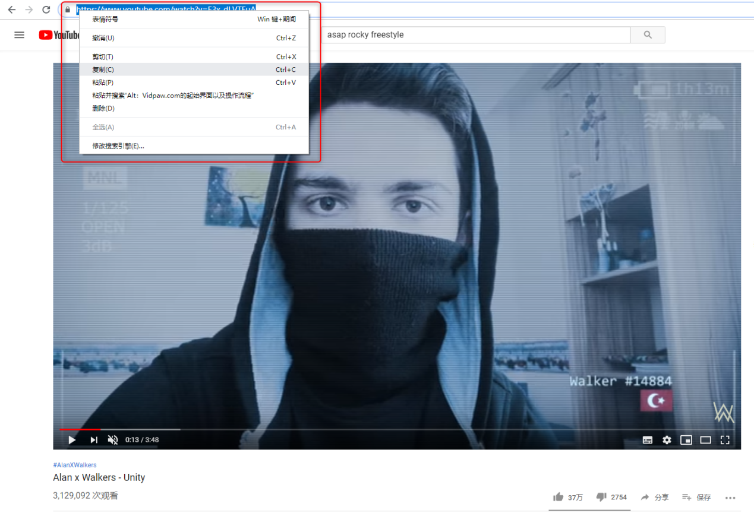Click the video title Alan x Walkers - Unity
754x513 pixels.
click(99, 478)
